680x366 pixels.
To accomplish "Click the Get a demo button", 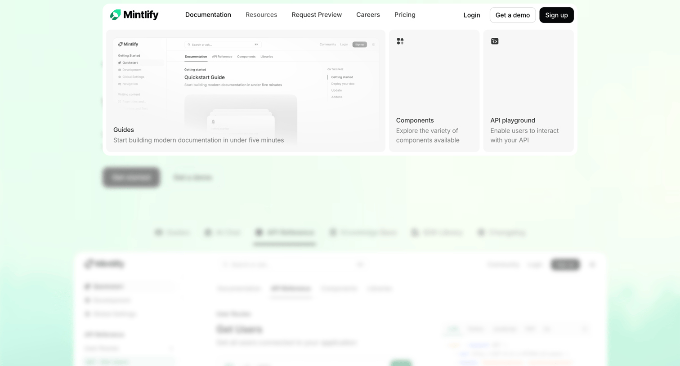I will click(x=513, y=15).
